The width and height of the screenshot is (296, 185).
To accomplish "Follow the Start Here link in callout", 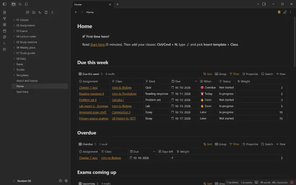I will tap(97, 44).
